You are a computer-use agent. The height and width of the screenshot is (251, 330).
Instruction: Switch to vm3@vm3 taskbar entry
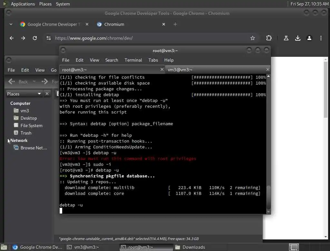(x=92, y=247)
